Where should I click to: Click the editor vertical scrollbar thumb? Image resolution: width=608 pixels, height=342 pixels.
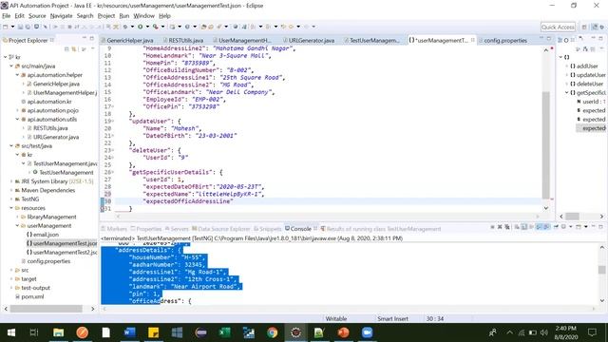click(x=545, y=145)
